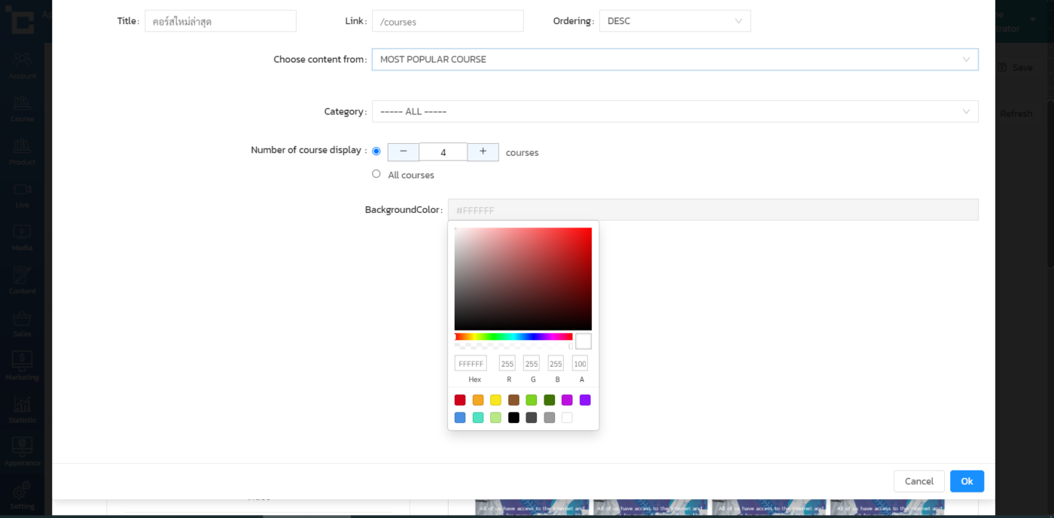This screenshot has height=518, width=1054.
Task: Click the Hex value input field
Action: 471,364
